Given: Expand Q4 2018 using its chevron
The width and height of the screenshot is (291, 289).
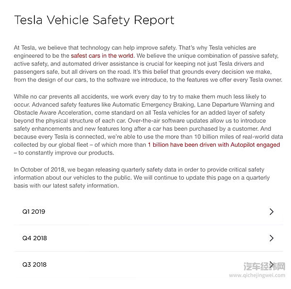Looking at the screenshot, I should [x=271, y=238].
